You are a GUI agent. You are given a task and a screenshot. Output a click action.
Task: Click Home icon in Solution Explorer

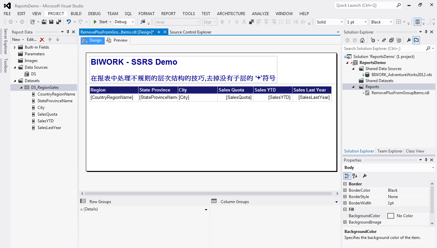pyautogui.click(x=362, y=40)
